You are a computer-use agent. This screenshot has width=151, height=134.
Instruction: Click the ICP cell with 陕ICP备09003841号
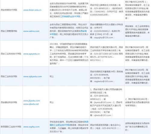pos(137,102)
